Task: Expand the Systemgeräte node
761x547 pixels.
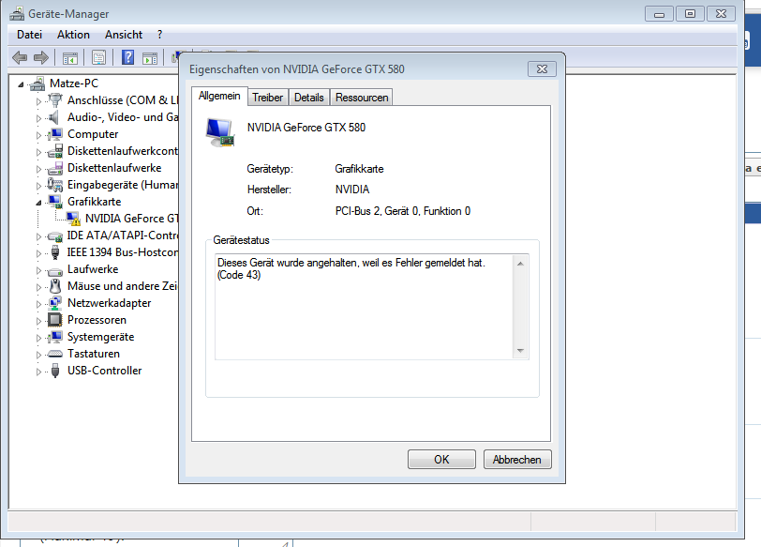Action: [38, 338]
